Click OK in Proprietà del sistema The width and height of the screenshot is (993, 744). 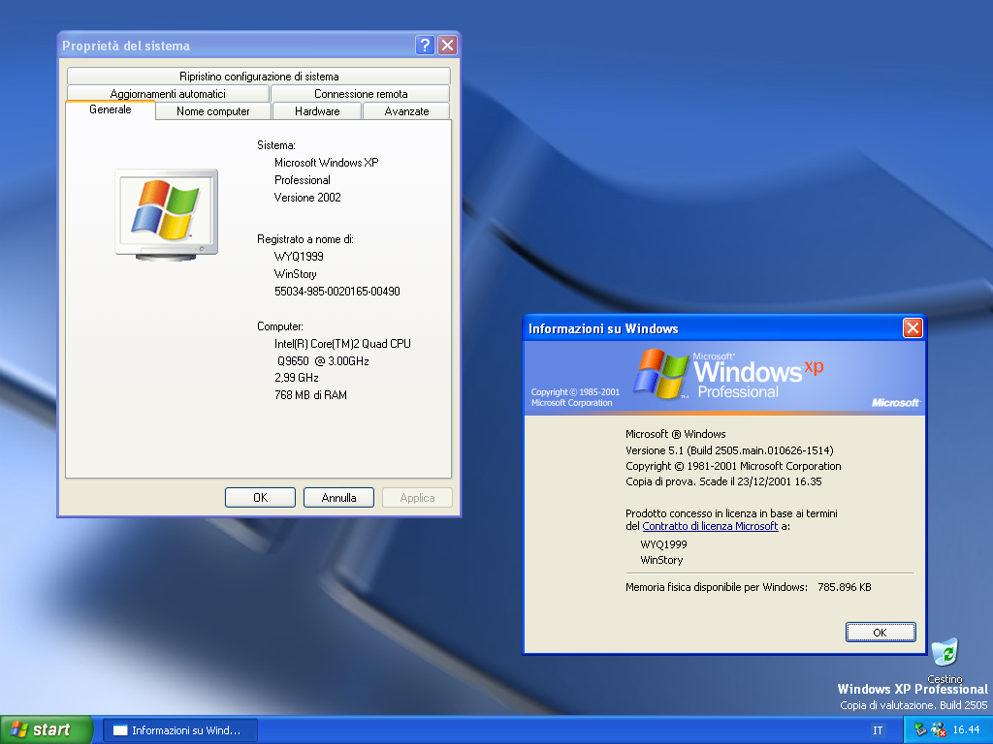[x=260, y=497]
